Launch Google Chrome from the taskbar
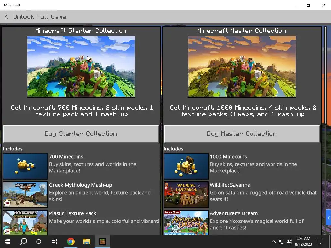Screen dimensions: 331x248 click(71, 242)
